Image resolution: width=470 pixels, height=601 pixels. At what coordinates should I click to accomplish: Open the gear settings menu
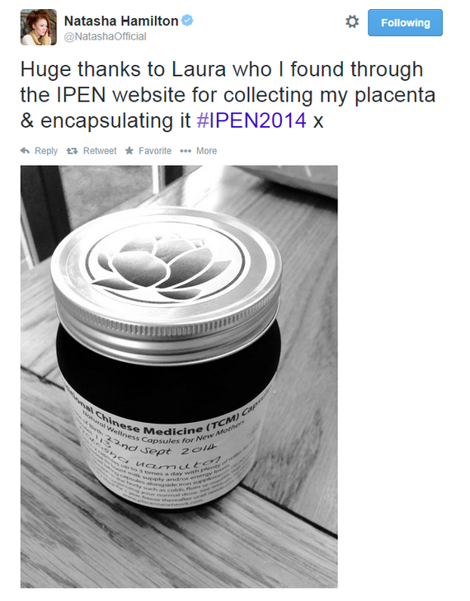point(352,21)
